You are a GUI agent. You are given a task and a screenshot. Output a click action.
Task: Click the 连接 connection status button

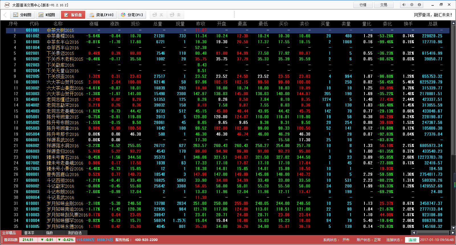click(412, 240)
